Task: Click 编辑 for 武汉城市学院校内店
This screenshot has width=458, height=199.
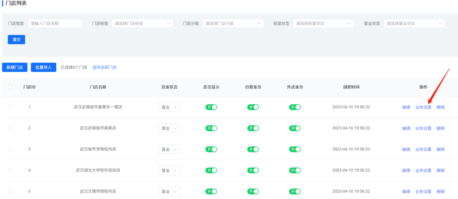Action: click(x=406, y=149)
